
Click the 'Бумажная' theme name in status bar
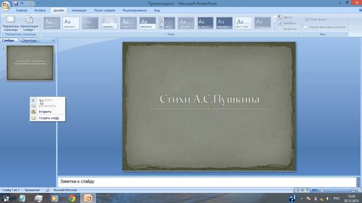point(32,190)
